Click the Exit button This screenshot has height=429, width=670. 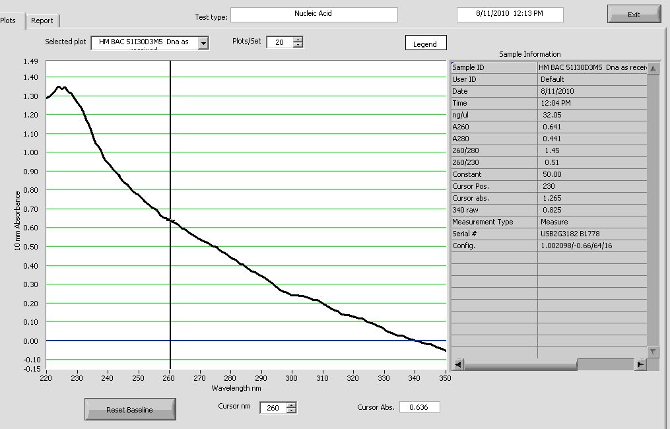[634, 15]
